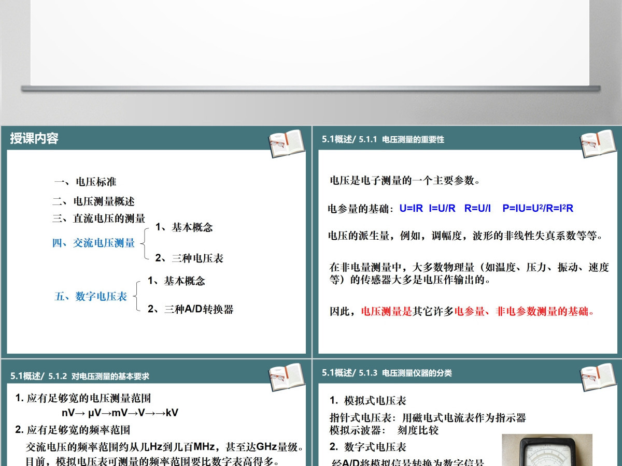Screen dimensions: 622x466
Task: Click line 经A/D将模拟信号转换为数字信号
Action: click(x=408, y=462)
